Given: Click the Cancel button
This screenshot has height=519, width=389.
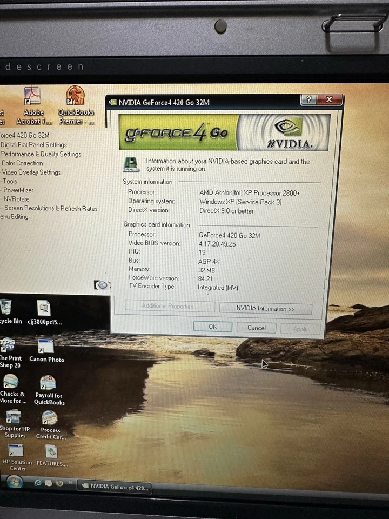Looking at the screenshot, I should (x=257, y=328).
